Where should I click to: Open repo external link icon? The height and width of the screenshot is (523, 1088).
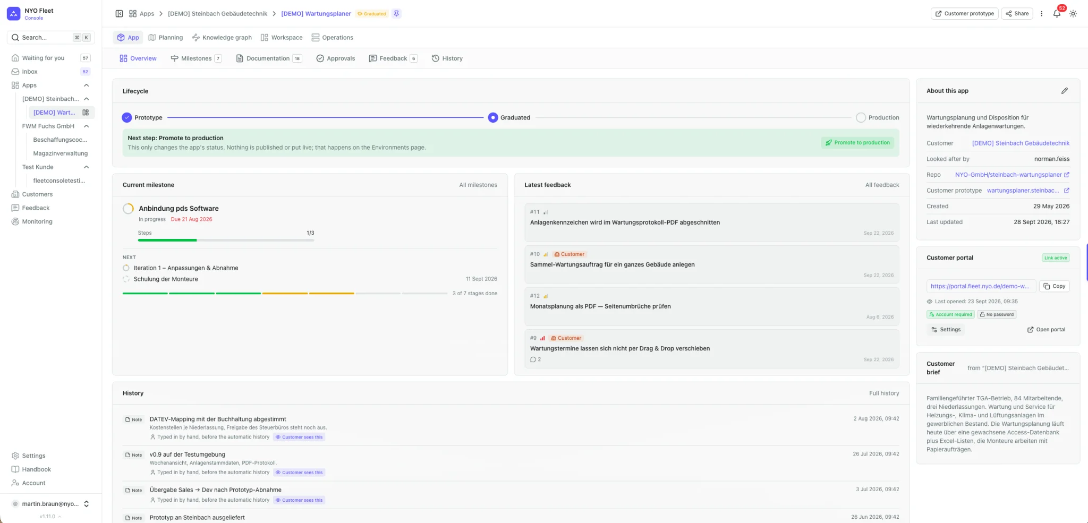tap(1067, 175)
